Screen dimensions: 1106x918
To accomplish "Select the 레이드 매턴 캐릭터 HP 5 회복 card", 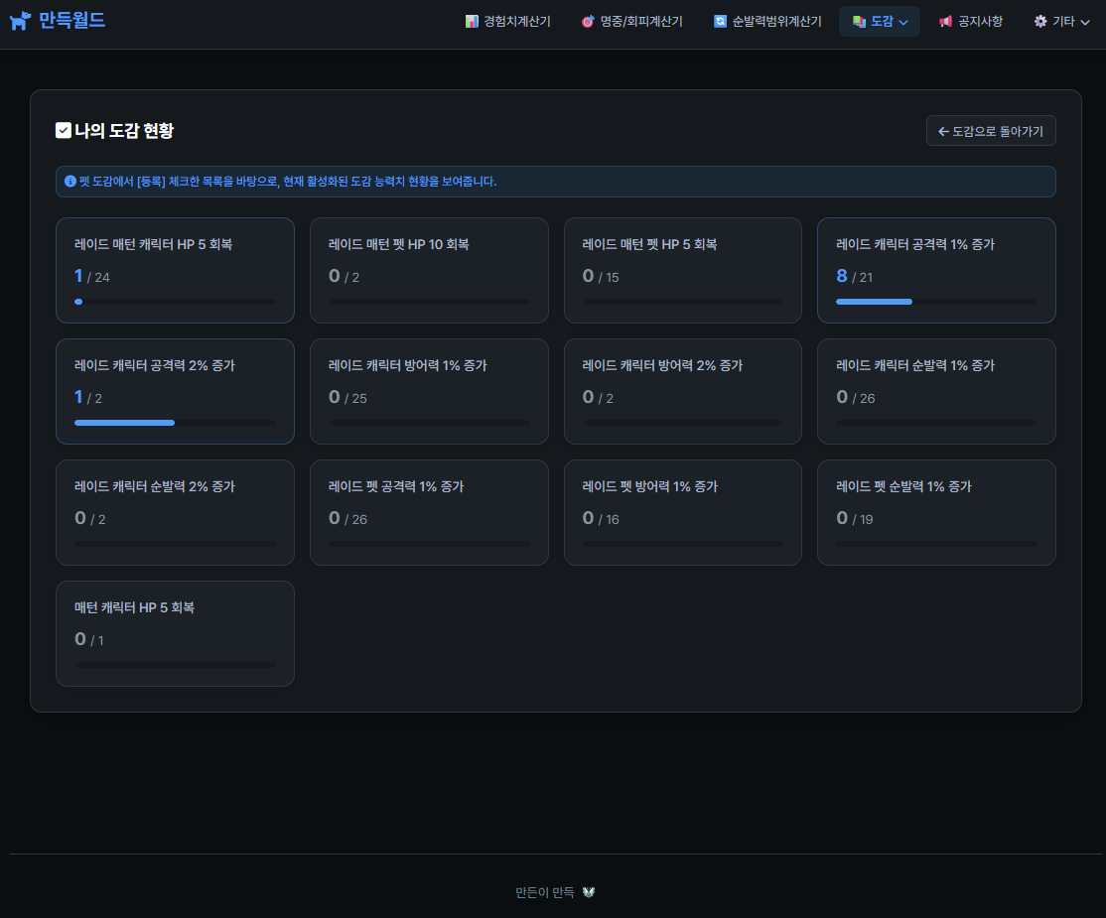I will pyautogui.click(x=175, y=270).
